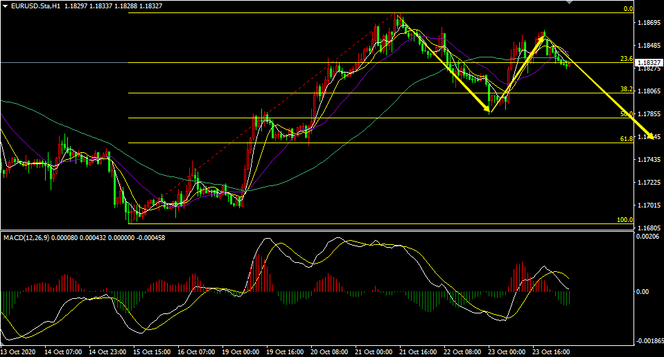
Task: Click 1.17855 on the price scale
Action: coord(649,113)
